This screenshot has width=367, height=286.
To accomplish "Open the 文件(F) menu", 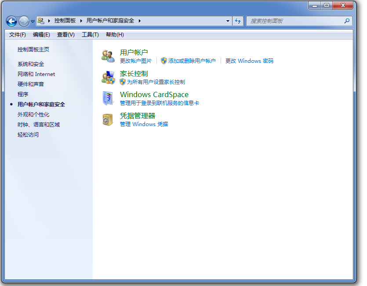I will point(17,35).
